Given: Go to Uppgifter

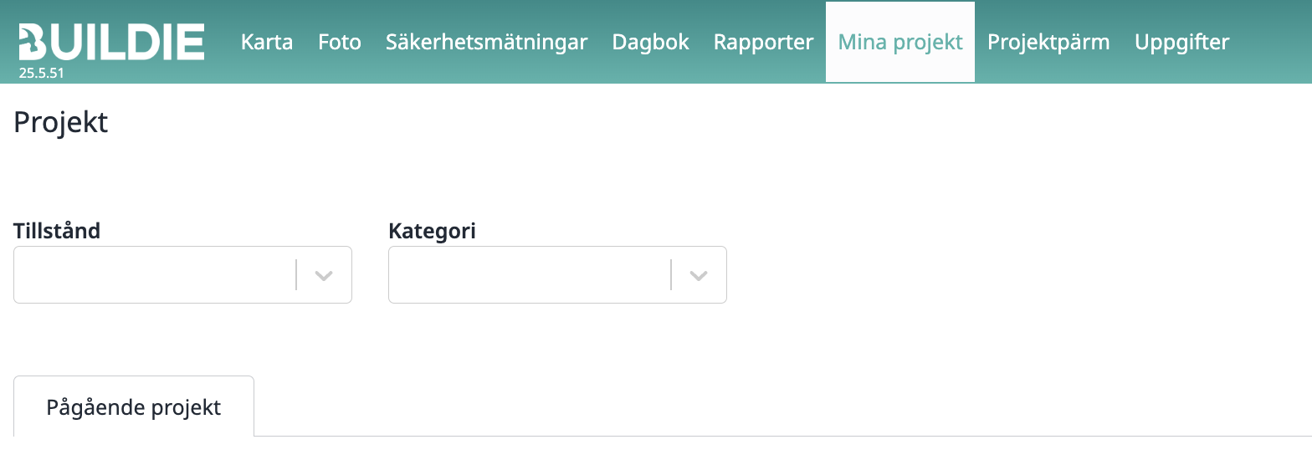Looking at the screenshot, I should [x=1181, y=42].
